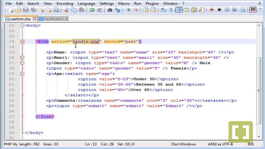This screenshot has width=265, height=149.
Task: Click the synchronize horizontal scrolling icon
Action: coord(154,10)
